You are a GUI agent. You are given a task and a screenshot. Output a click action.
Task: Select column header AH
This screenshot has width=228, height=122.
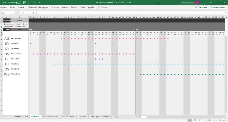[137, 17]
